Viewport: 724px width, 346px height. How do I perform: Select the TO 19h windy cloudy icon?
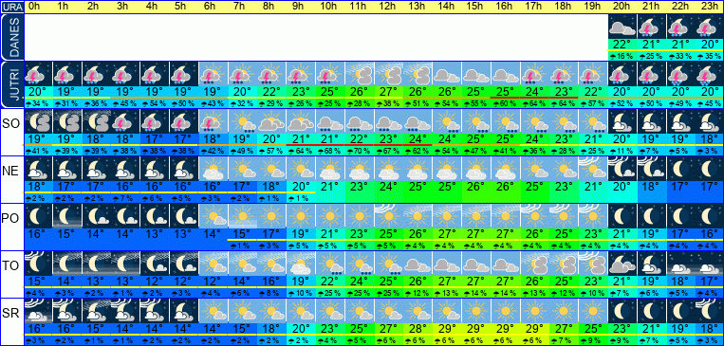[x=593, y=264]
